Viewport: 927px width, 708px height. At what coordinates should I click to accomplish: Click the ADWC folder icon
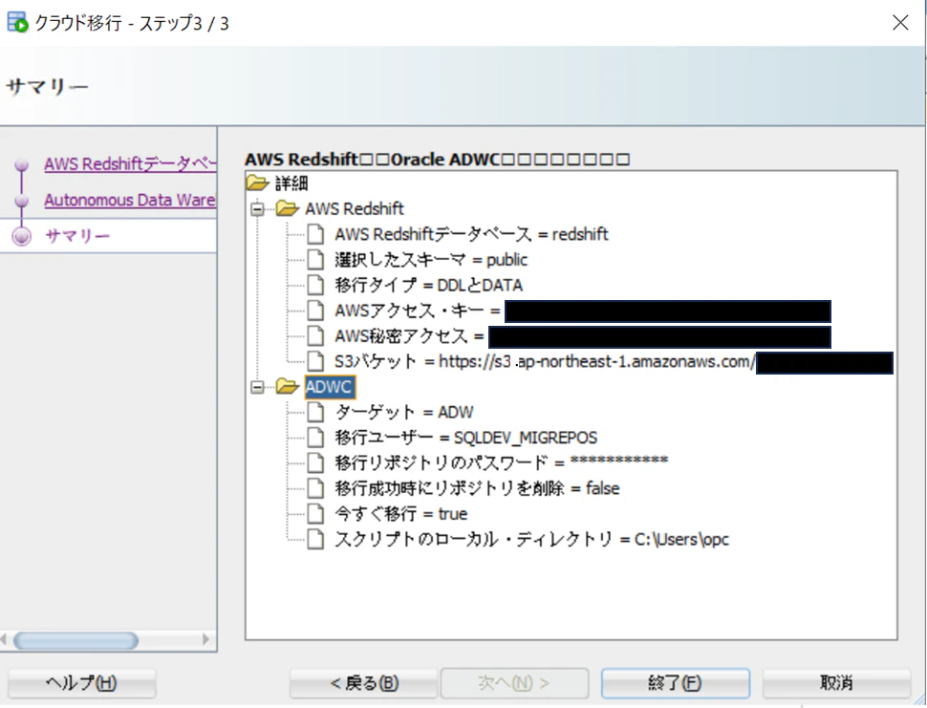point(288,387)
